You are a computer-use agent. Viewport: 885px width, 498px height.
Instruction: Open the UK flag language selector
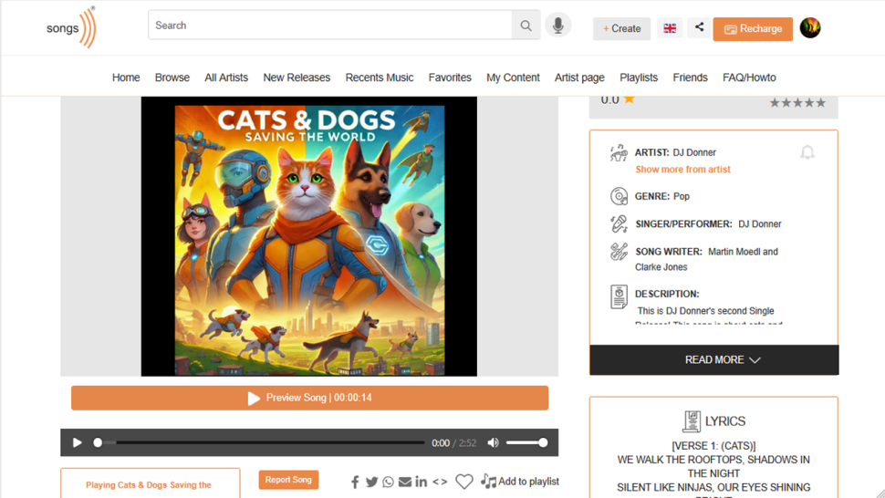coord(670,28)
